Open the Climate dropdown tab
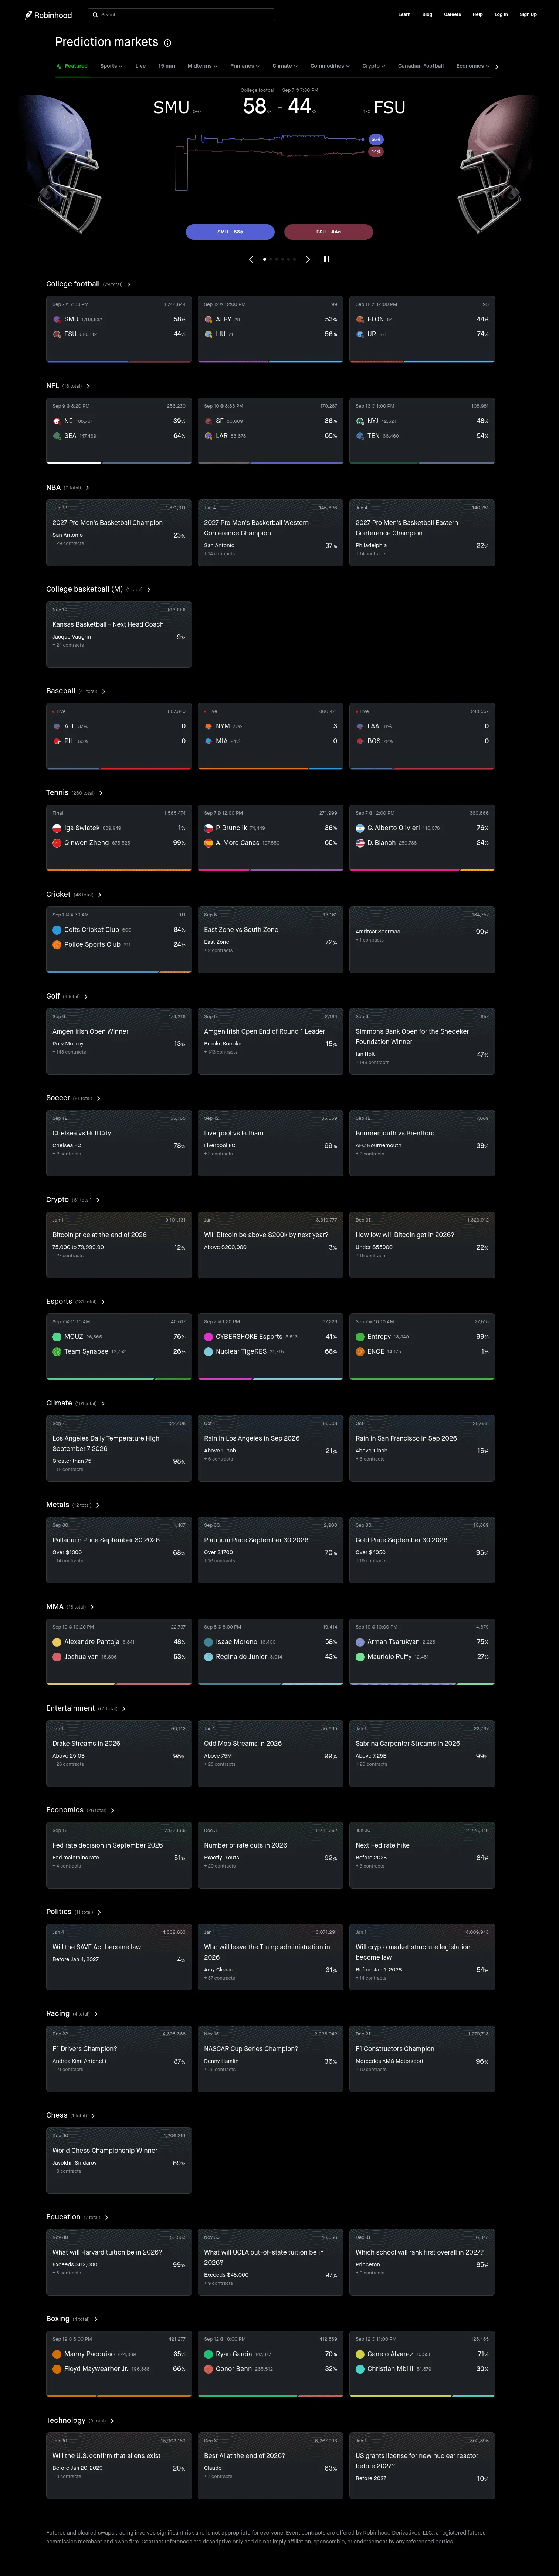Image resolution: width=559 pixels, height=2576 pixels. [285, 66]
